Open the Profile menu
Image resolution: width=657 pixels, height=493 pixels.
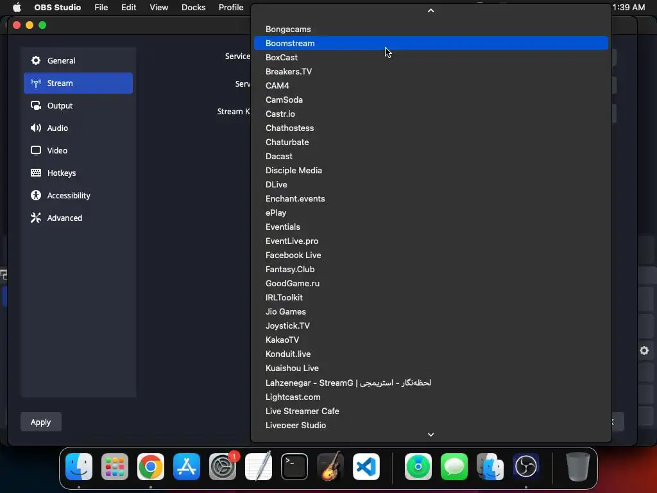pos(231,7)
